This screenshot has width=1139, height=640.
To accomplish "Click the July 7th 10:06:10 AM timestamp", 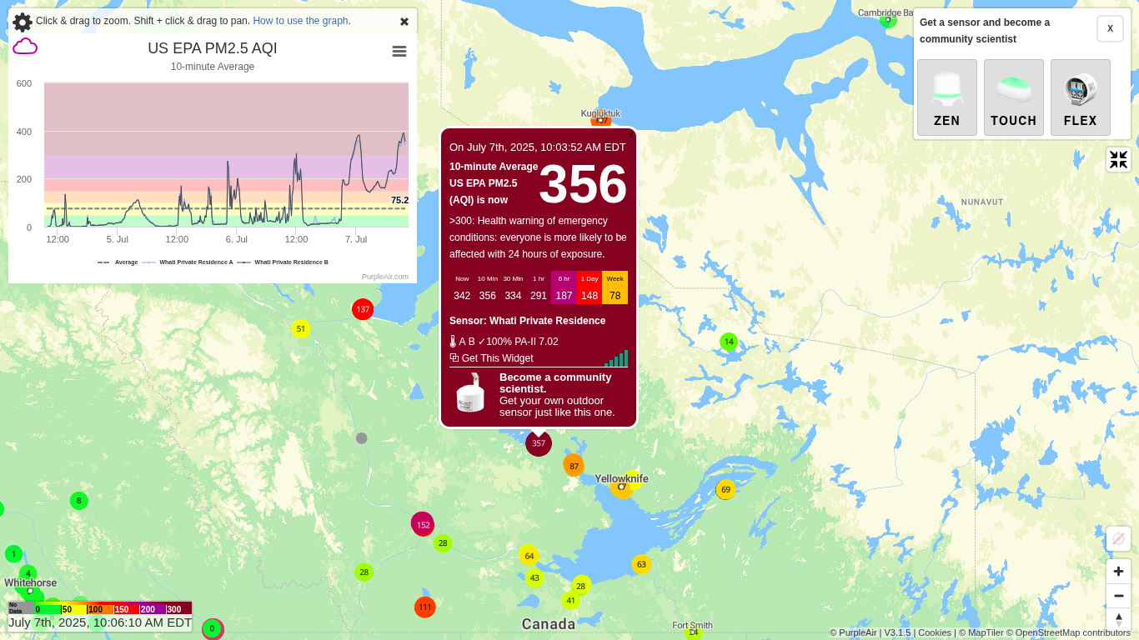I will pyautogui.click(x=100, y=622).
